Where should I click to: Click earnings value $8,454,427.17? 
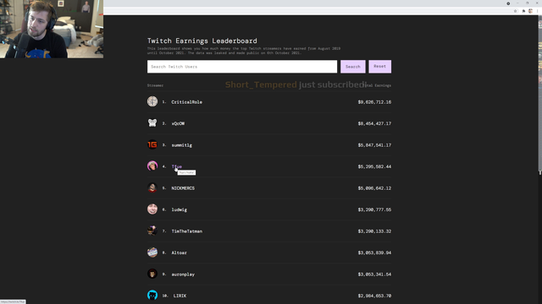(x=374, y=123)
